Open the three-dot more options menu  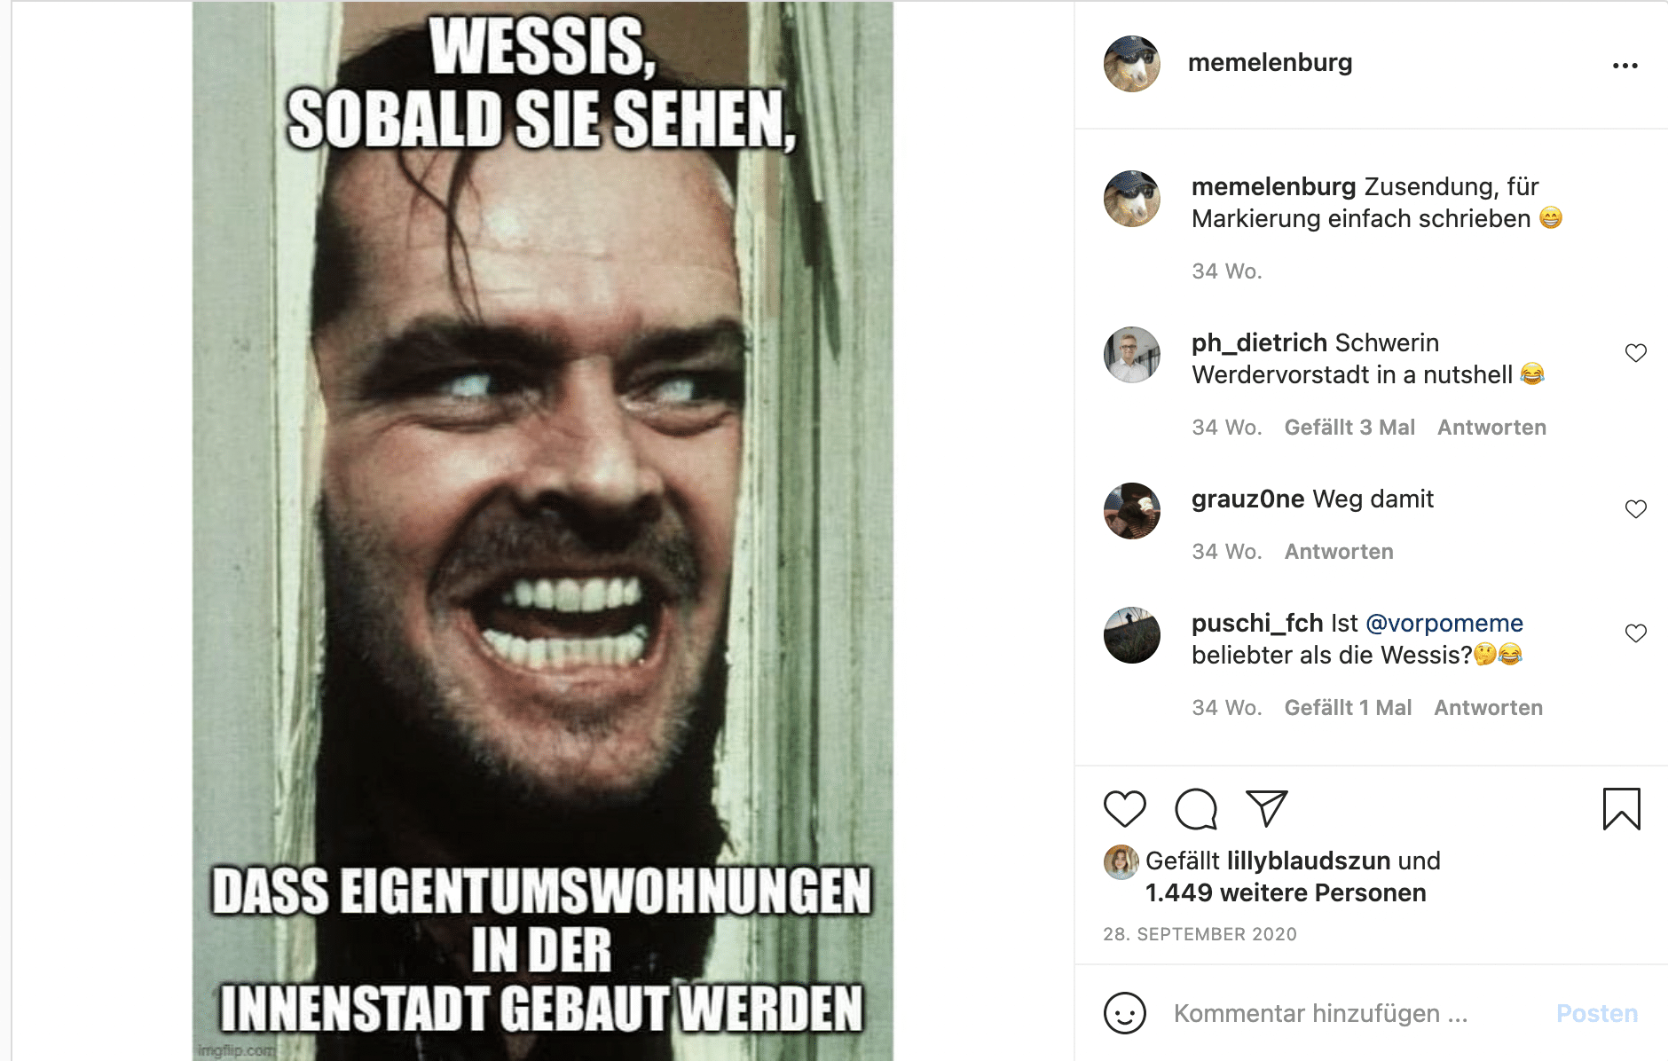pyautogui.click(x=1625, y=66)
